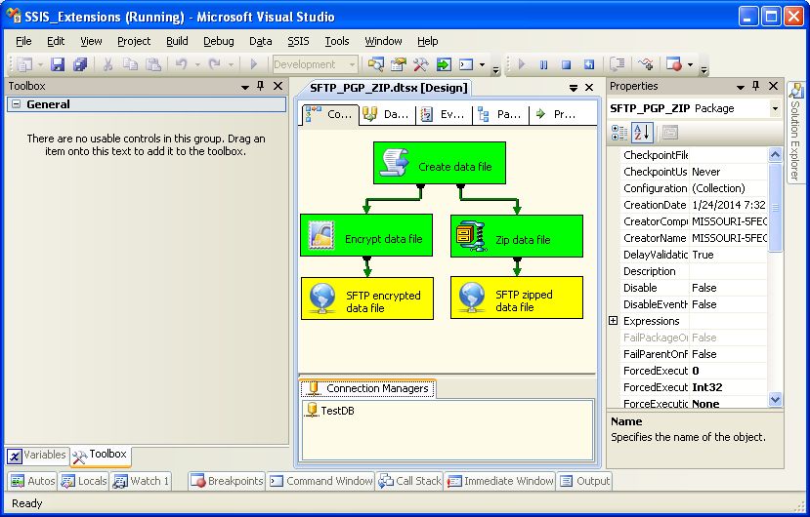Switch to the Event Handlers designer tab
The height and width of the screenshot is (517, 810).
point(443,114)
